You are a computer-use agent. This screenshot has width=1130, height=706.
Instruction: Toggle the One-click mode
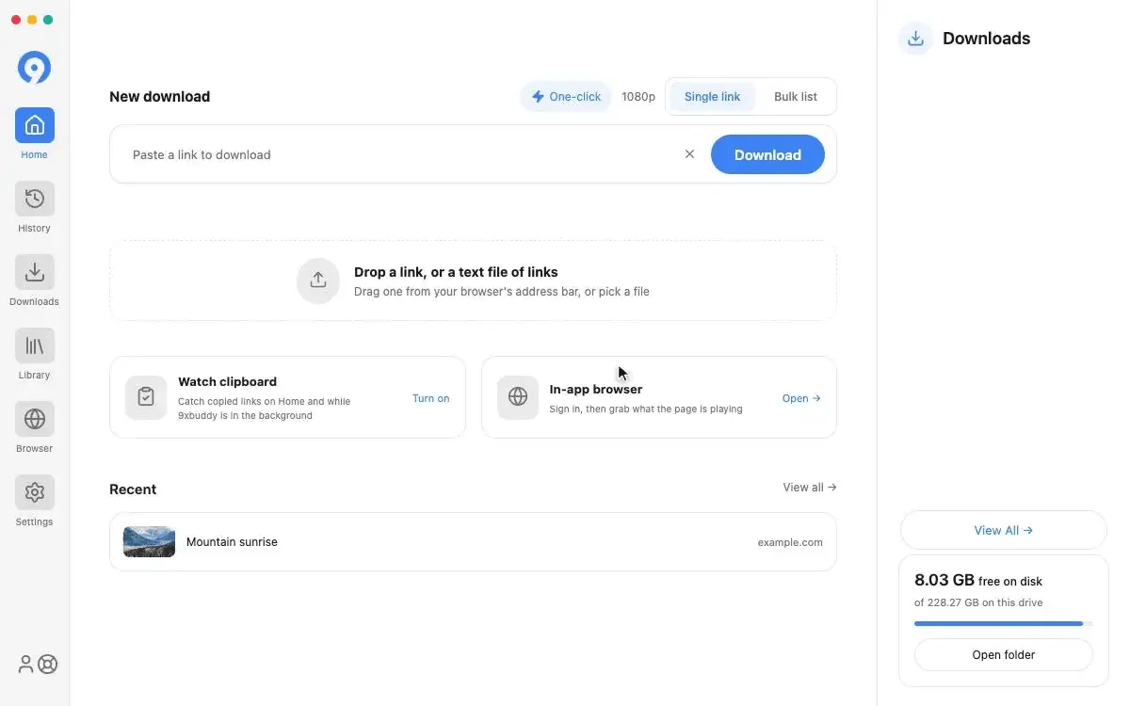[x=566, y=97]
